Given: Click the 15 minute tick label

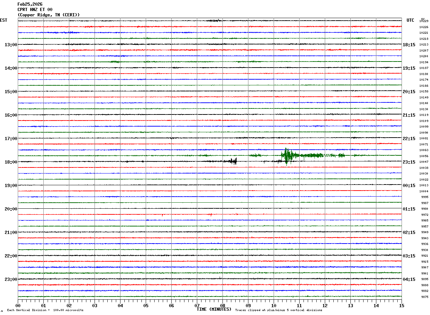Looking at the screenshot, I should pos(401,305).
